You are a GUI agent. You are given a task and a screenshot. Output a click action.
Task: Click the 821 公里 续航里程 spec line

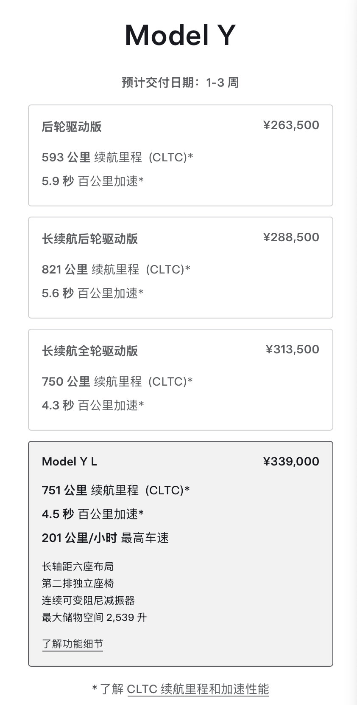116,270
